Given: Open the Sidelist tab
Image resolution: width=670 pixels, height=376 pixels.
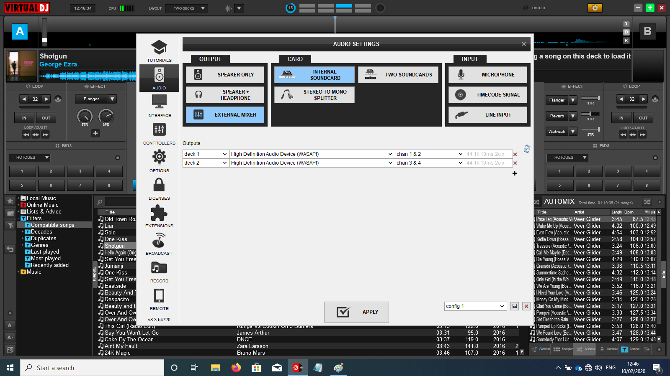Looking at the screenshot, I should [541, 349].
